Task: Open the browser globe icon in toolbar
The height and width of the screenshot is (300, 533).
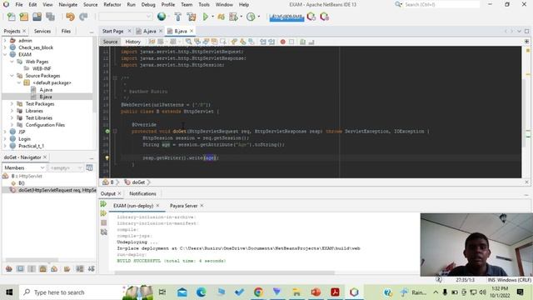Action: pos(162,17)
